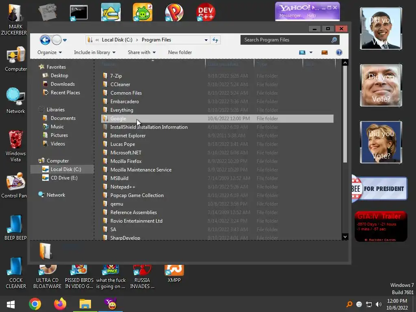Viewport: 416px width, 312px height.
Task: Click the blue Help icon in Explorer
Action: tap(339, 52)
